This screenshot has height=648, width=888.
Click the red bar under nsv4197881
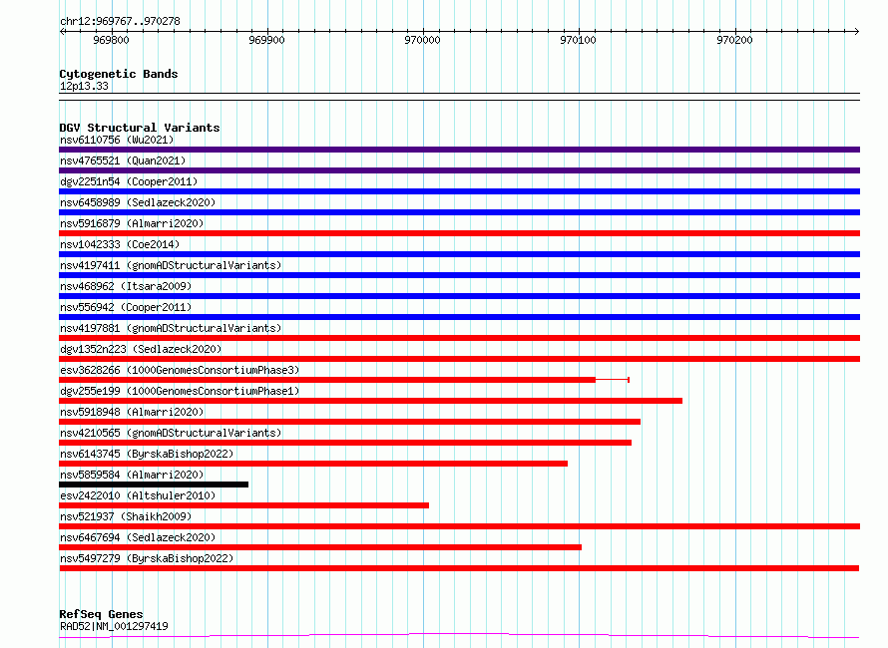coord(459,338)
